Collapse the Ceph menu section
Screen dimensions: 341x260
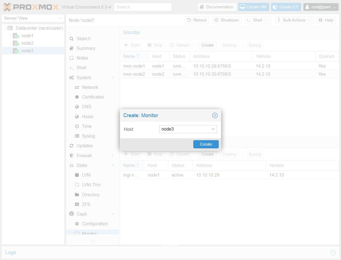[x=113, y=214]
